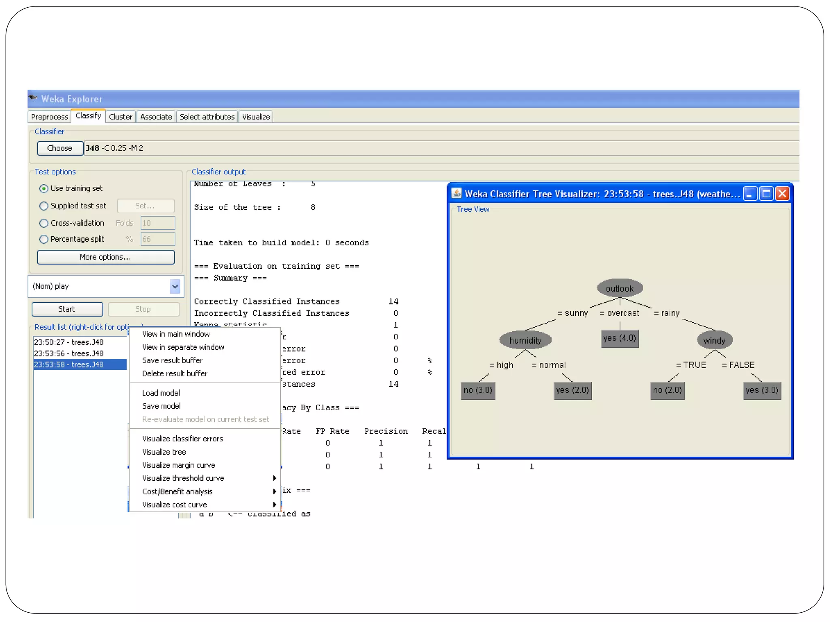Select the yes (4.0) leaf node

click(x=620, y=339)
